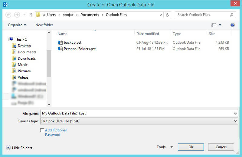The image size is (242, 157).
Task: Open the Tools menu
Action: [x=161, y=147]
